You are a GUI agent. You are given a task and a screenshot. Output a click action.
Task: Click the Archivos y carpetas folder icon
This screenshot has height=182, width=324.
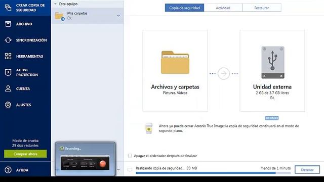point(175,62)
